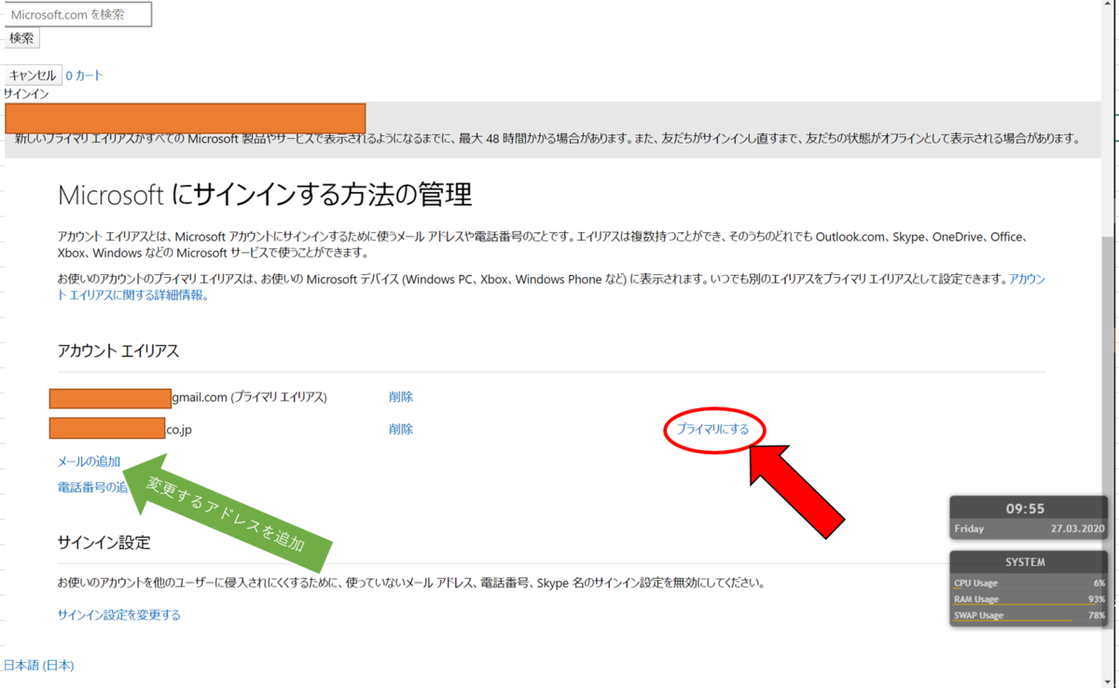Click the サインイン設定 section heading

[x=104, y=543]
